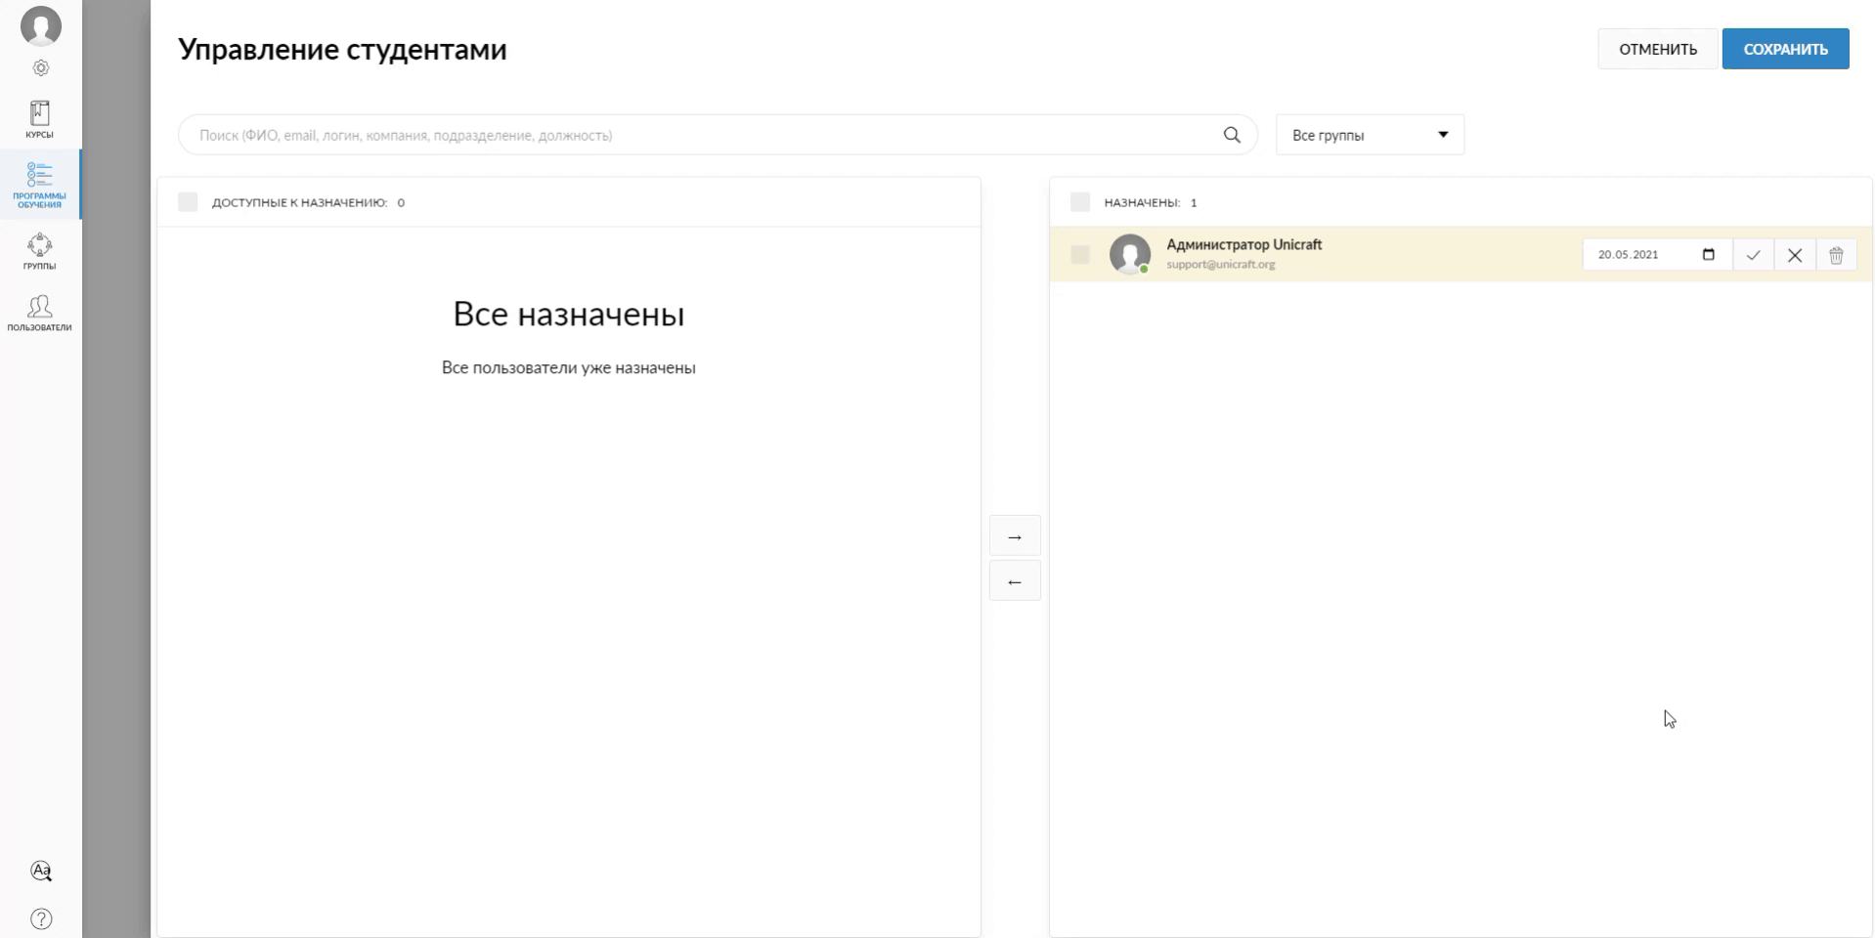This screenshot has height=938, width=1875.
Task: Open the help question mark icon
Action: tap(41, 918)
